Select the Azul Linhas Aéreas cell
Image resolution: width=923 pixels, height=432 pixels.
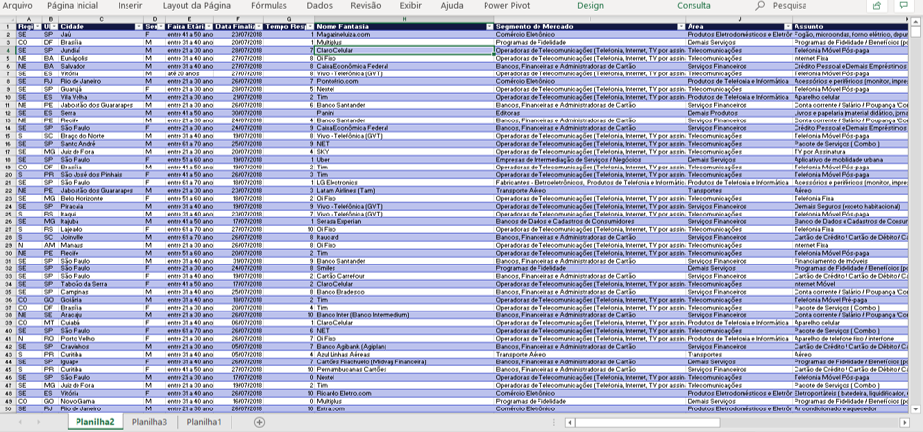(404, 354)
